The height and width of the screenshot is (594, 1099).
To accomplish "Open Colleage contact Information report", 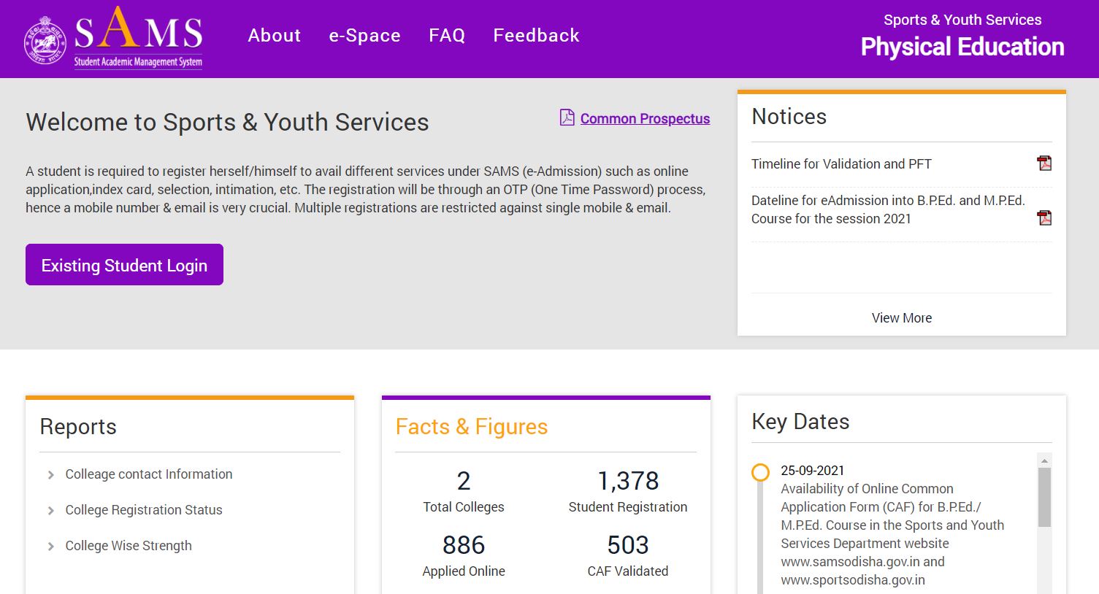I will tap(149, 474).
